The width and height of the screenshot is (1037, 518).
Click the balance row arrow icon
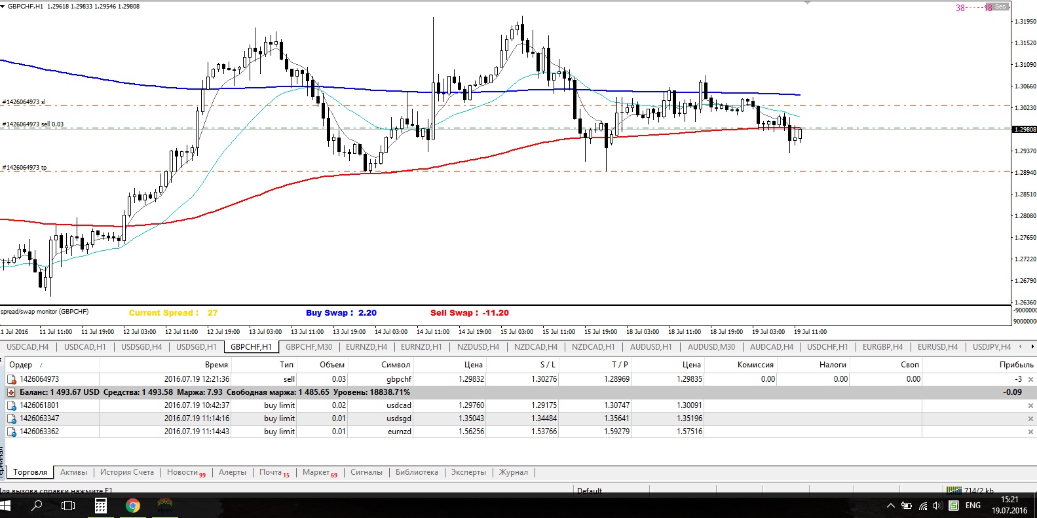[x=11, y=392]
